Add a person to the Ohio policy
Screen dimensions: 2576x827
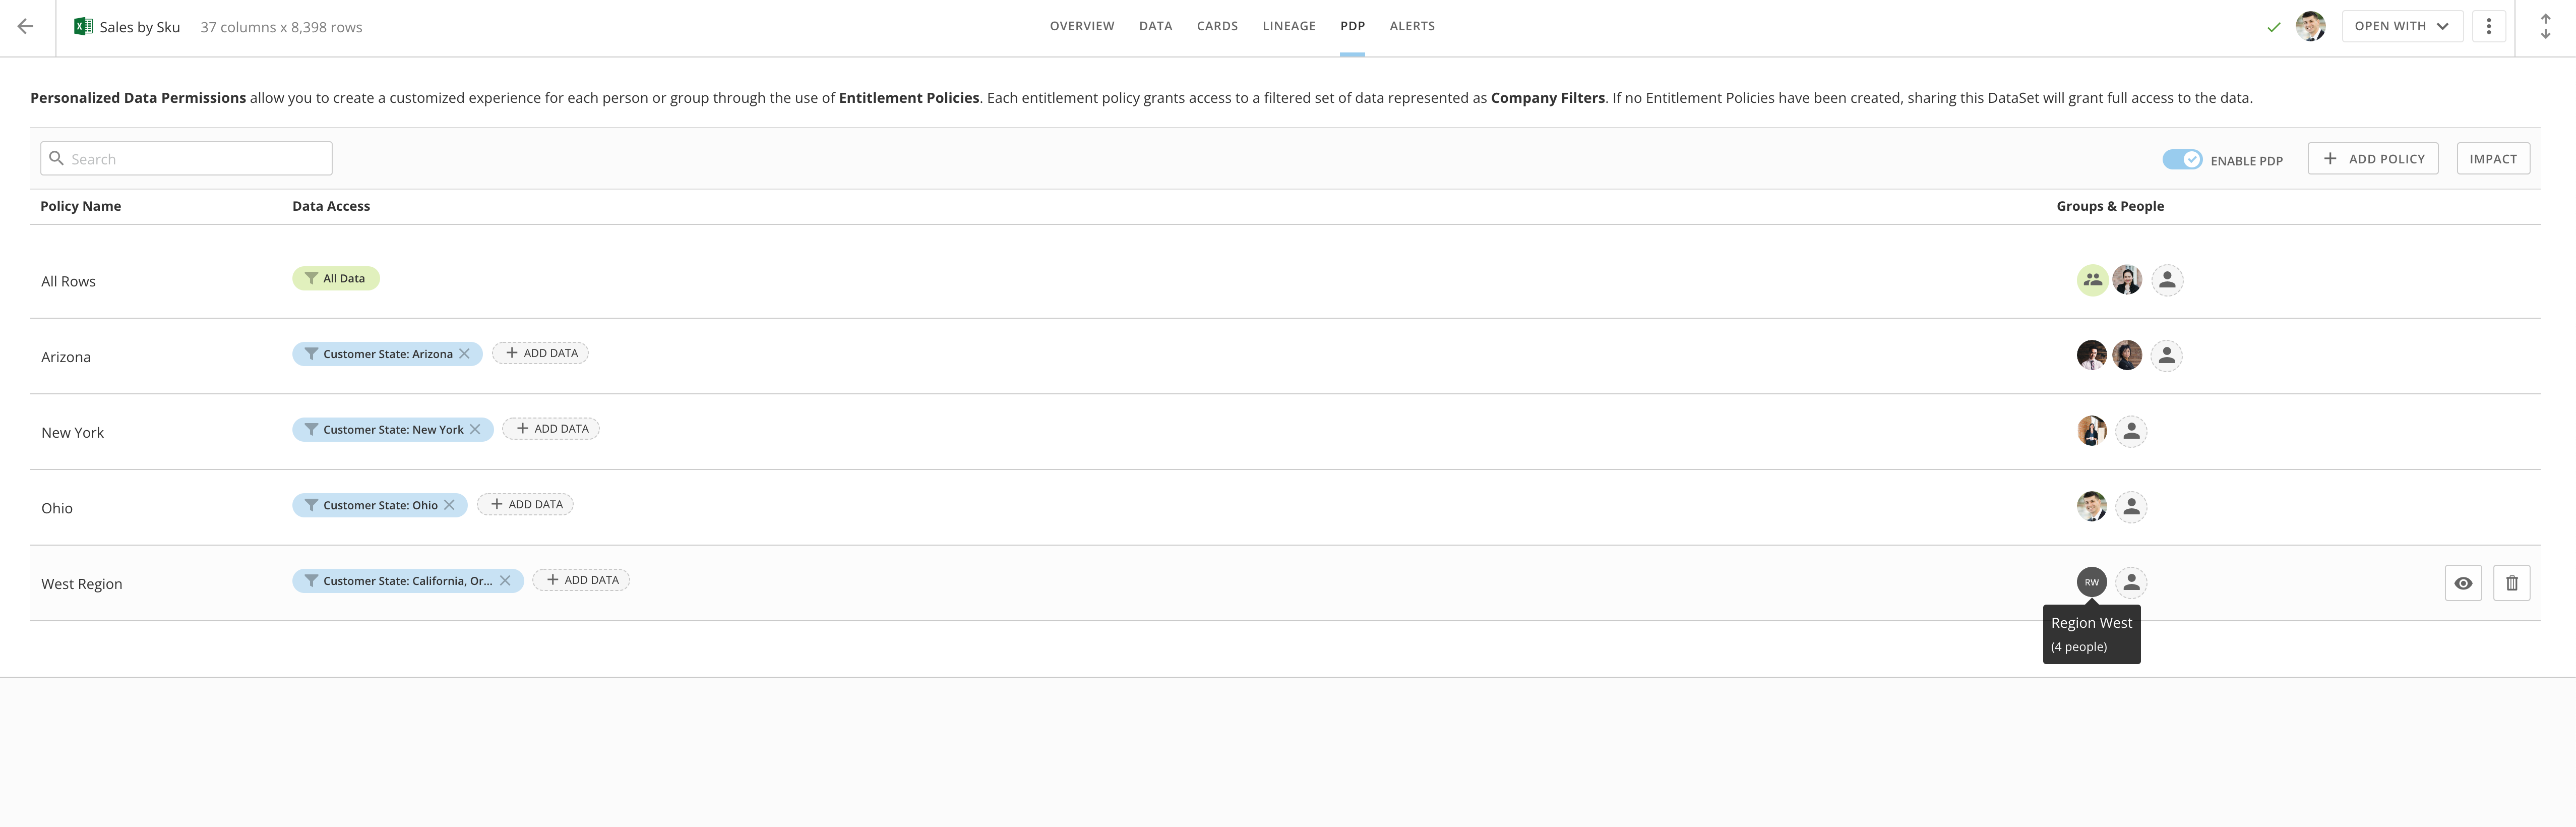coord(2131,507)
